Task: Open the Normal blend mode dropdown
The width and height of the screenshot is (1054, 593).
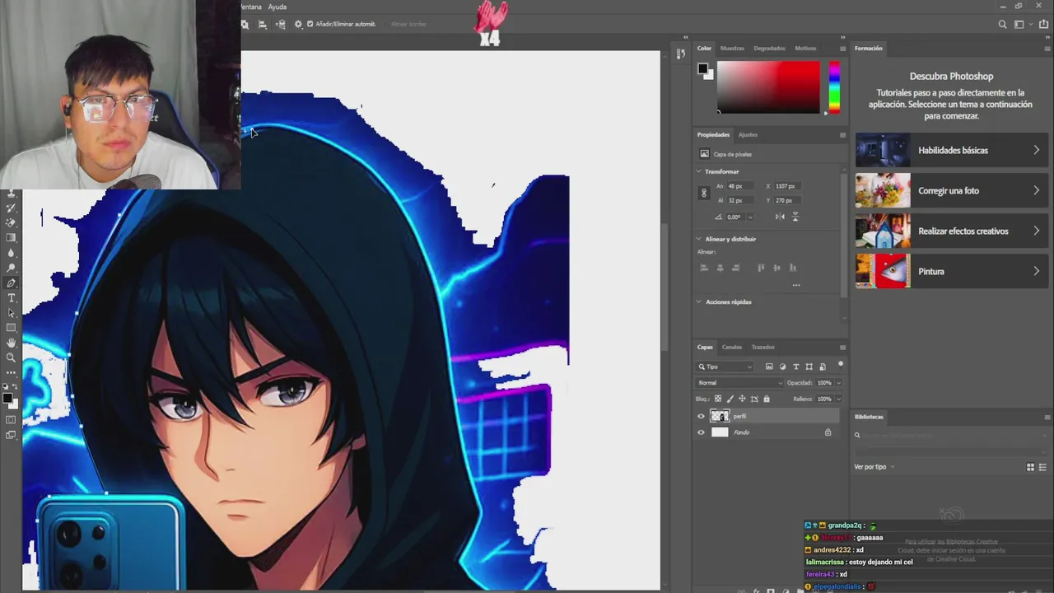Action: point(739,383)
